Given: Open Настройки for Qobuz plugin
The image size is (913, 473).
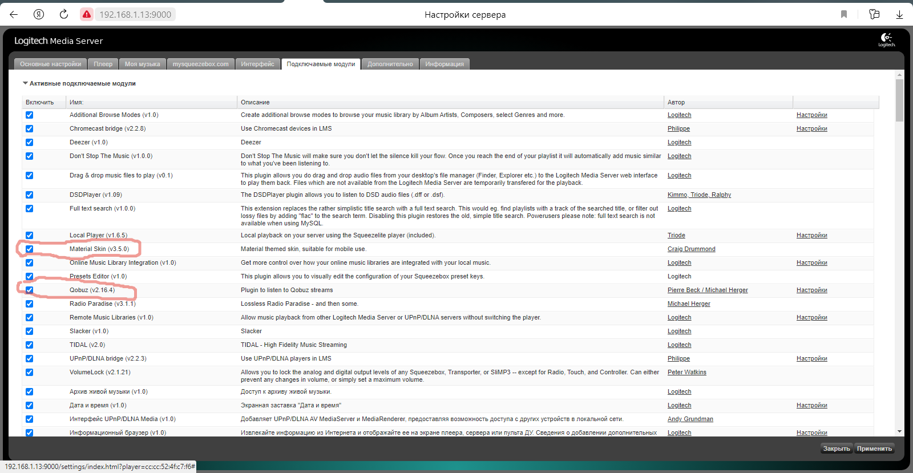Looking at the screenshot, I should tap(811, 290).
